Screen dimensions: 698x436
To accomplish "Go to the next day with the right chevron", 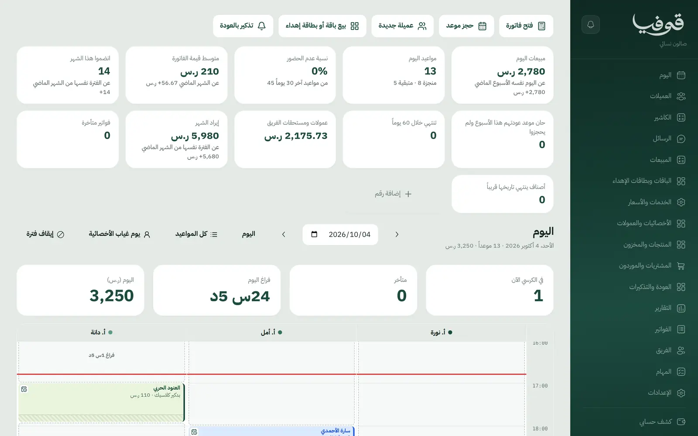I will 397,235.
